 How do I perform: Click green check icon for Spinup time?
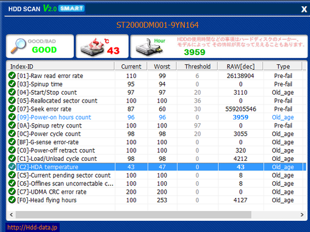(x=12, y=84)
